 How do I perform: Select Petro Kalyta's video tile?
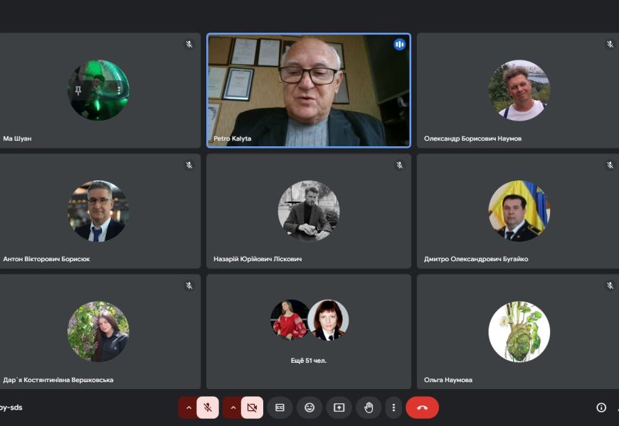[x=309, y=90]
